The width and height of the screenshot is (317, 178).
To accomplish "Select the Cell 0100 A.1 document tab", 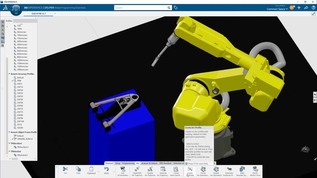I will click(39, 13).
